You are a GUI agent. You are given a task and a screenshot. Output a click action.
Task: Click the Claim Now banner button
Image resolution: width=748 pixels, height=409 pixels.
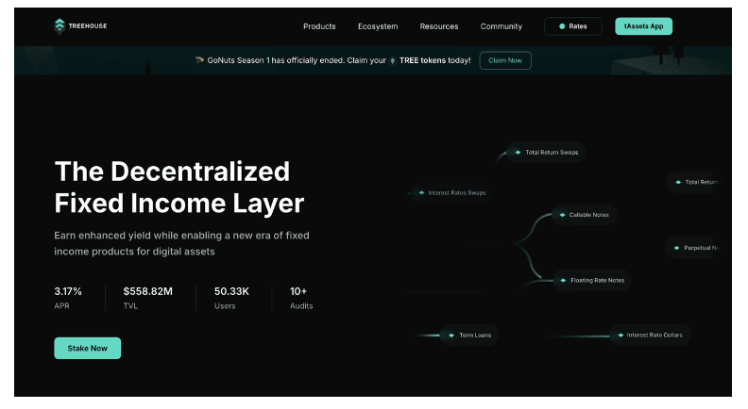click(x=505, y=60)
